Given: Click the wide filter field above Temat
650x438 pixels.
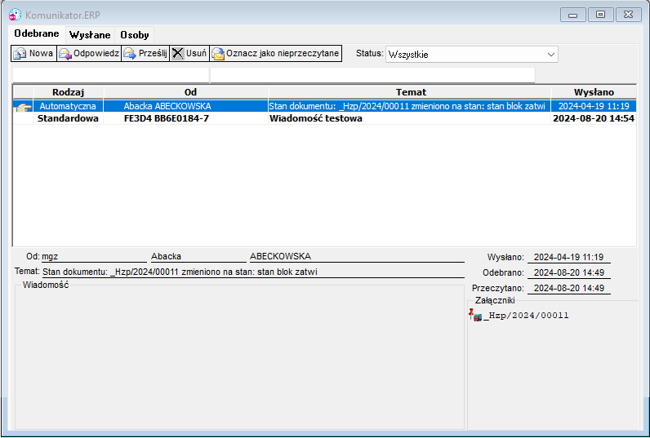Looking at the screenshot, I should [372, 75].
